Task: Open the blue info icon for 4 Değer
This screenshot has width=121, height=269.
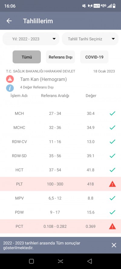Action: 10,88
